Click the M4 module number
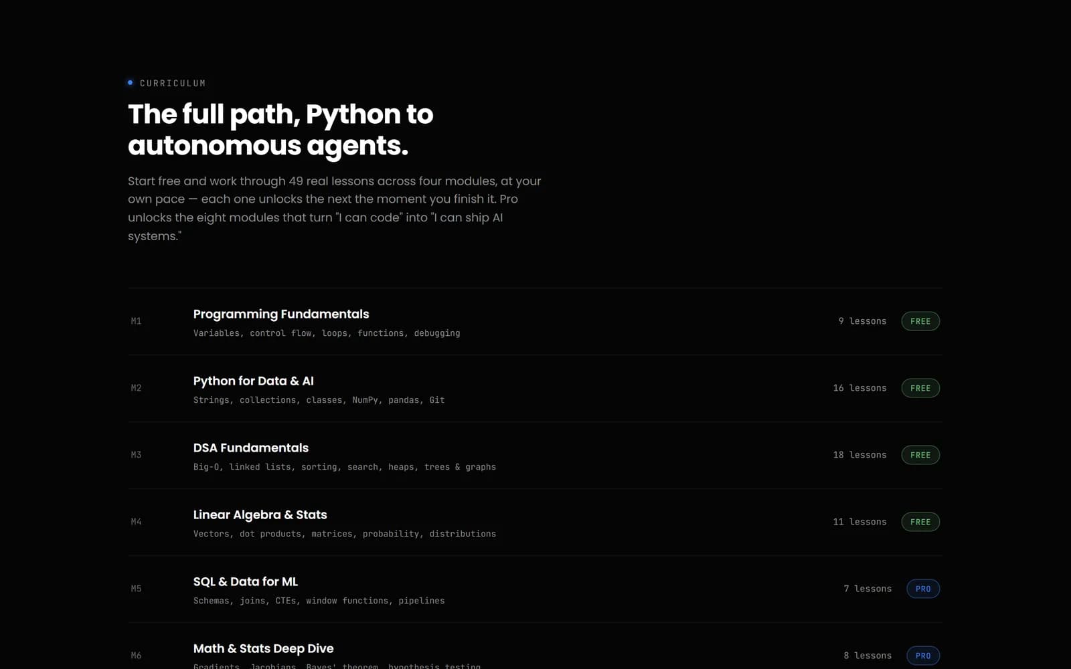1071x669 pixels. pyautogui.click(x=136, y=522)
